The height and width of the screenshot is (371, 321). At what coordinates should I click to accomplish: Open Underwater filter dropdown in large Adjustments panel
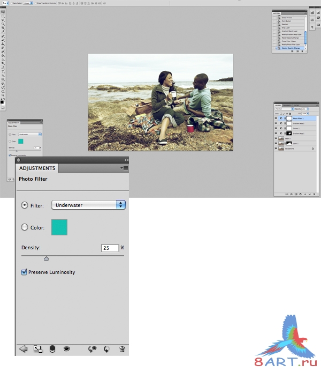pyautogui.click(x=88, y=205)
